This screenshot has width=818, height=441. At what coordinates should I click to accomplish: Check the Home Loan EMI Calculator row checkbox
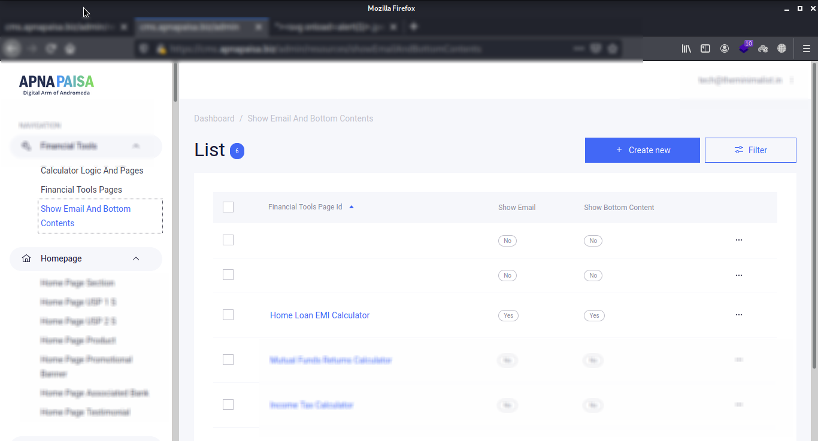coord(228,314)
